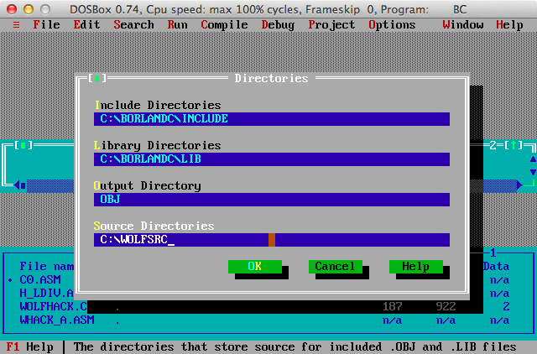The height and width of the screenshot is (354, 537).
Task: Open the Compile menu
Action: point(224,24)
